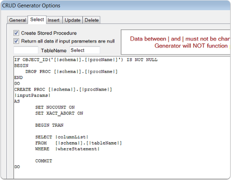Click the |whereStatement| placeholder text
The height and width of the screenshot is (180, 231).
point(78,149)
